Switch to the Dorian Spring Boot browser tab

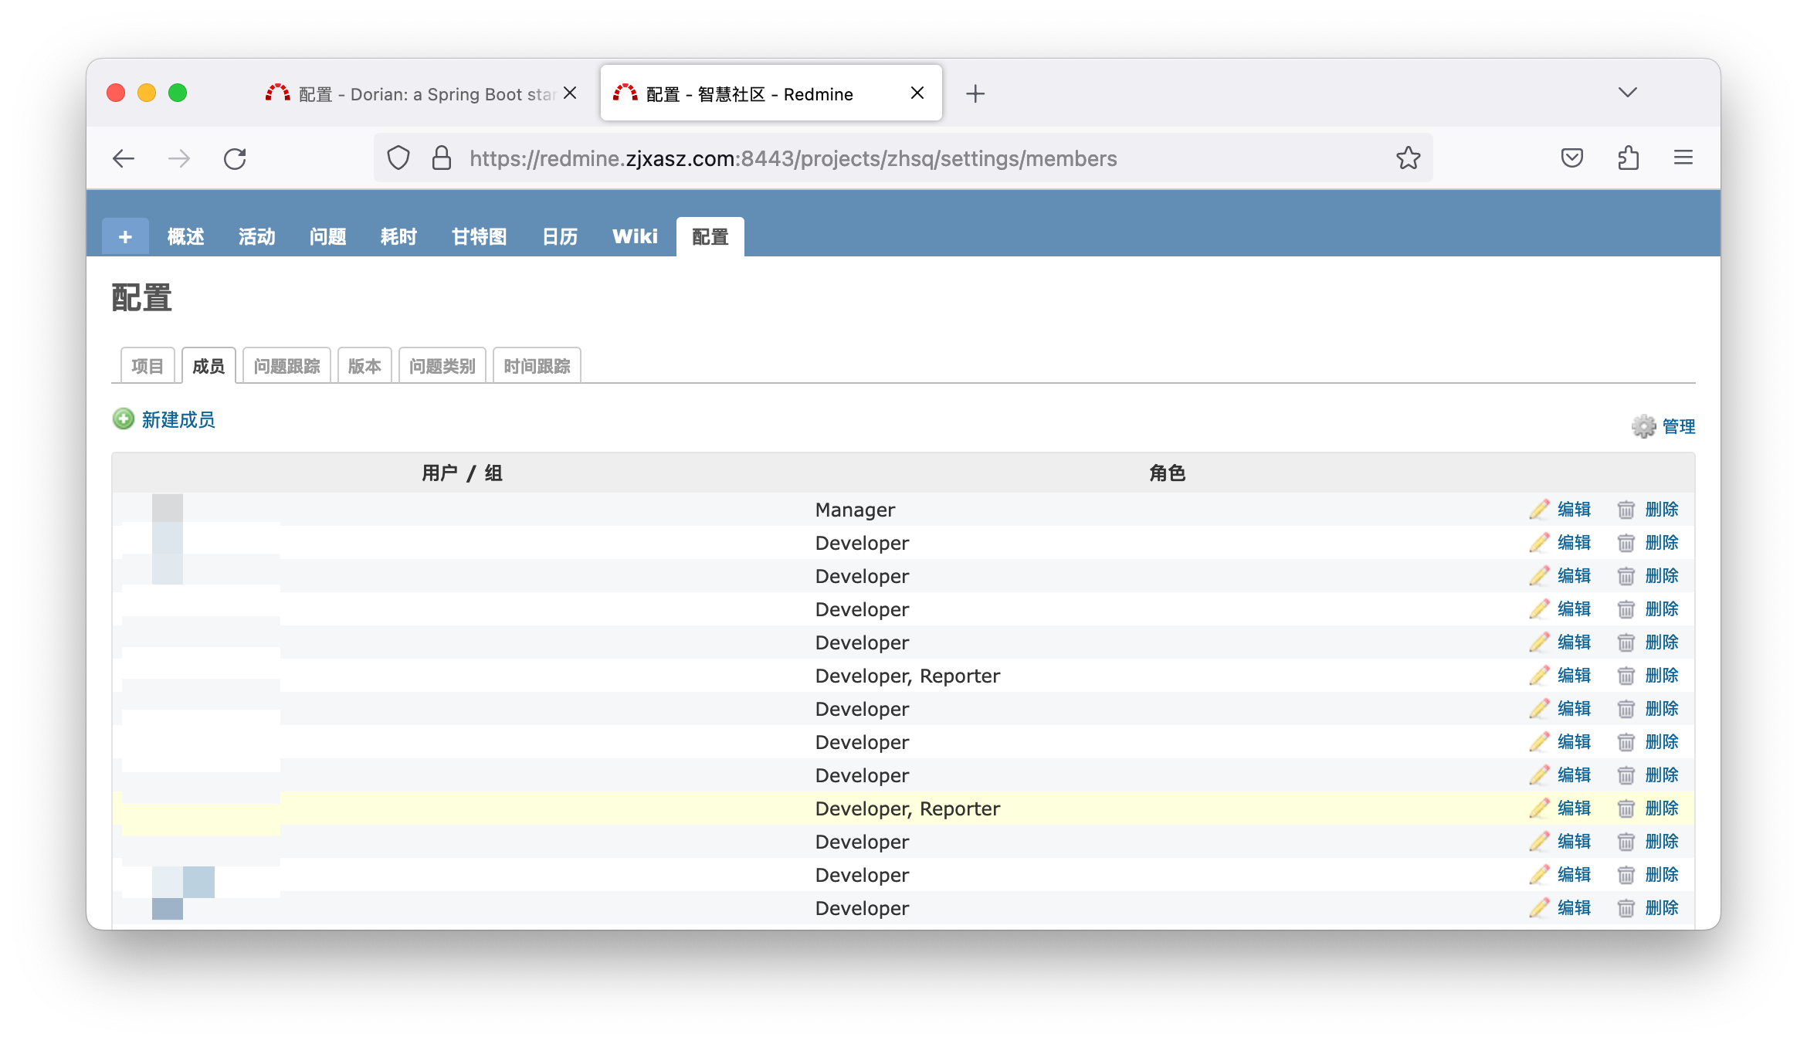coord(417,94)
